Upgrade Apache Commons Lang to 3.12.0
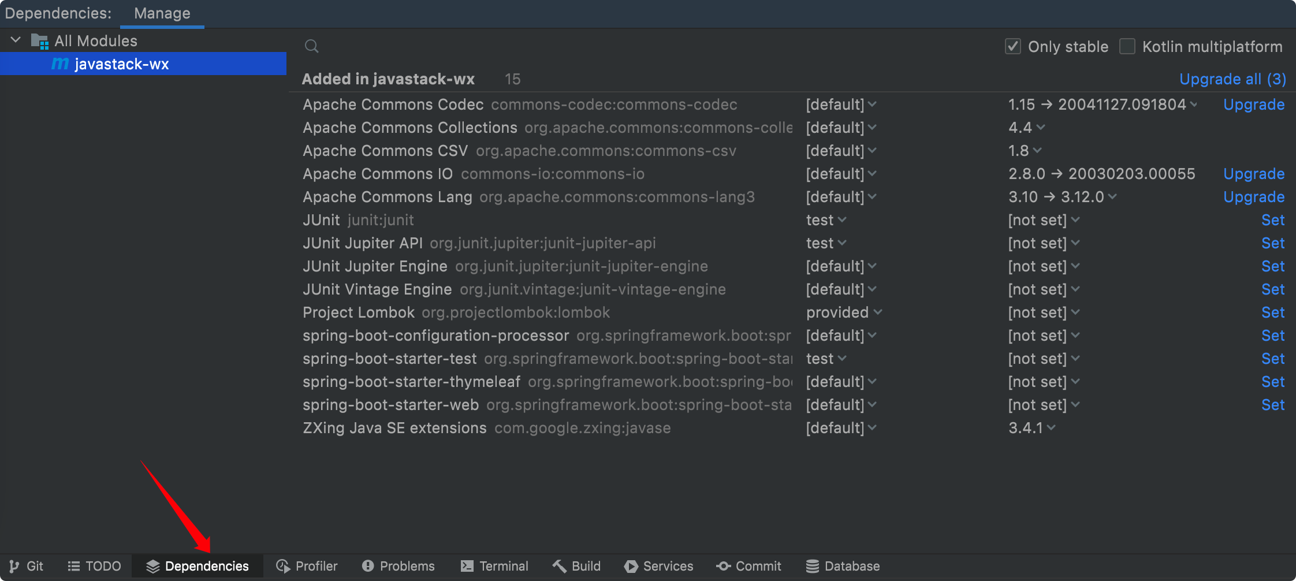Image resolution: width=1296 pixels, height=581 pixels. 1254,197
